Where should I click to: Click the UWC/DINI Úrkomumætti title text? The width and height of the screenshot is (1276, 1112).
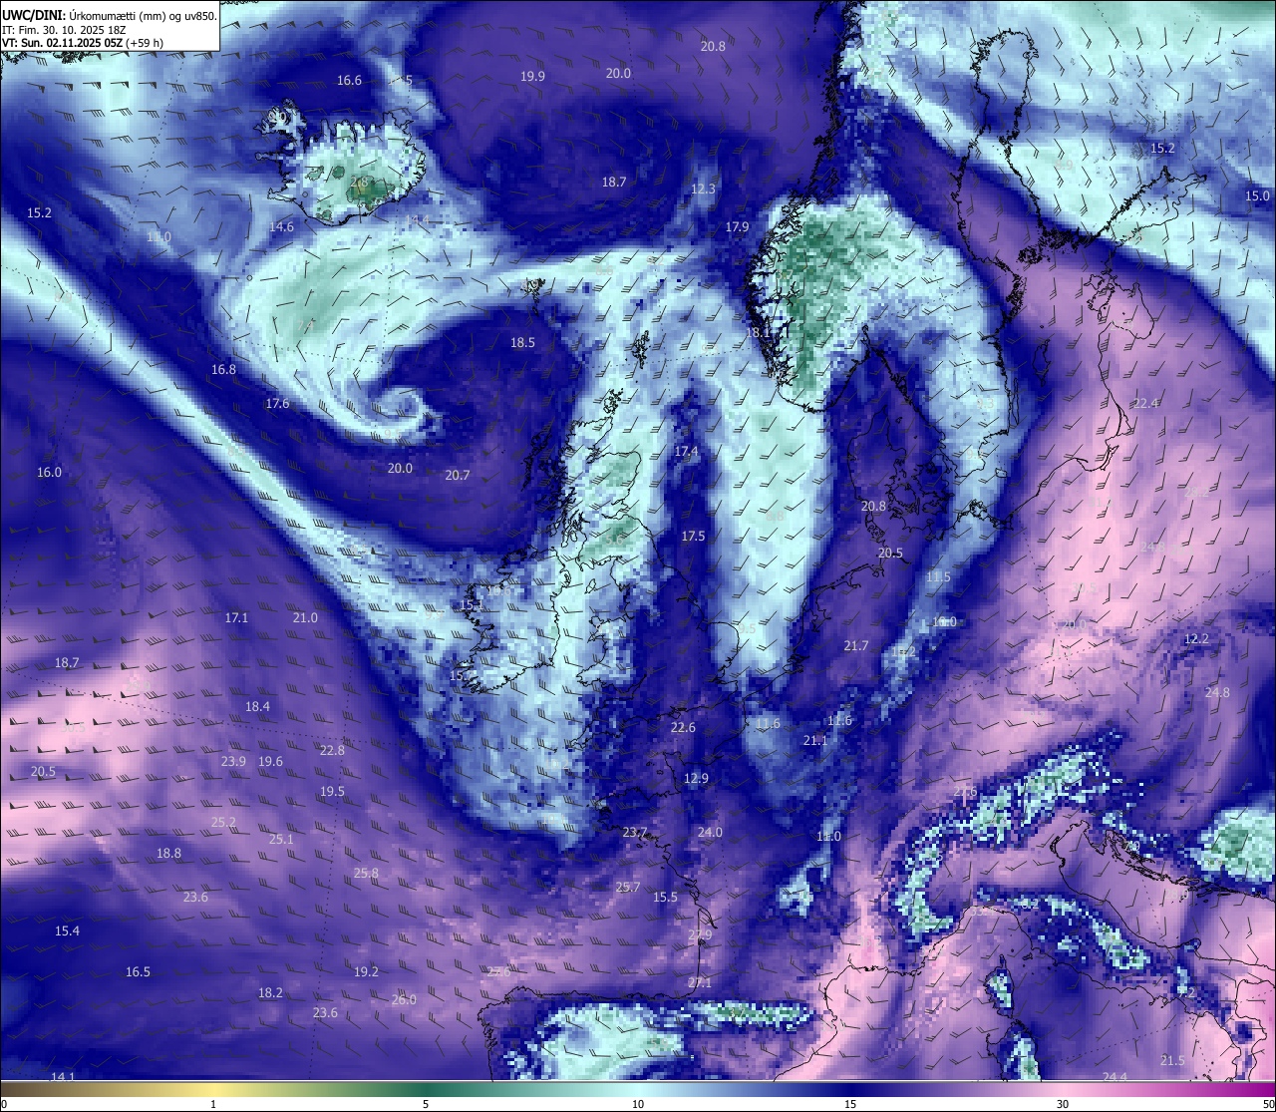click(109, 16)
